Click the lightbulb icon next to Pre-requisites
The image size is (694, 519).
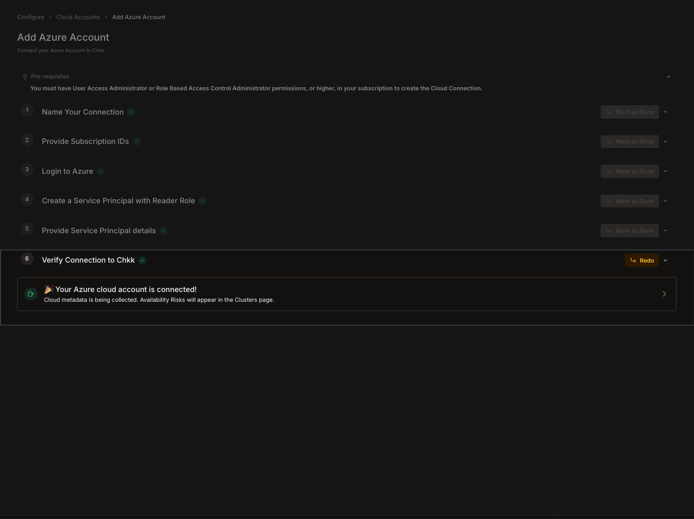click(25, 76)
